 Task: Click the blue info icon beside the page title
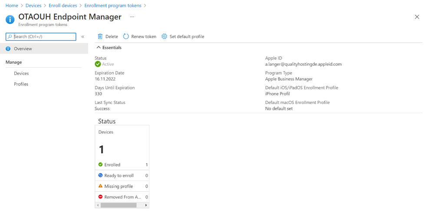10,20
